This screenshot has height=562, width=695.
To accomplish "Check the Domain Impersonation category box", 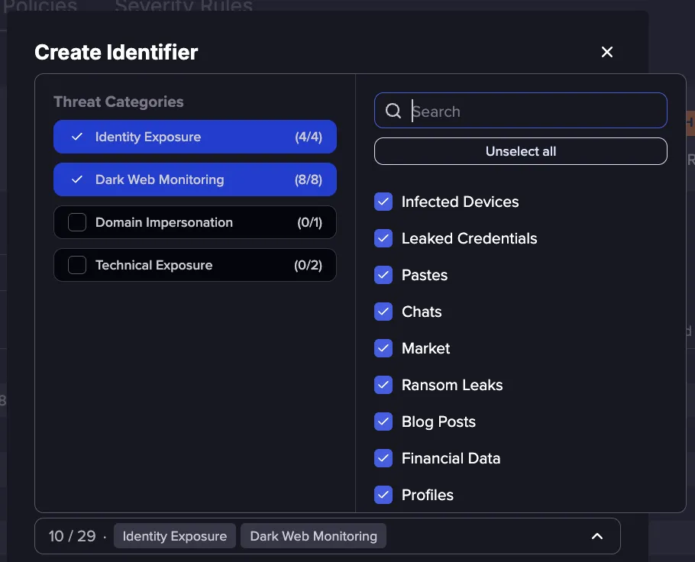I will (77, 222).
